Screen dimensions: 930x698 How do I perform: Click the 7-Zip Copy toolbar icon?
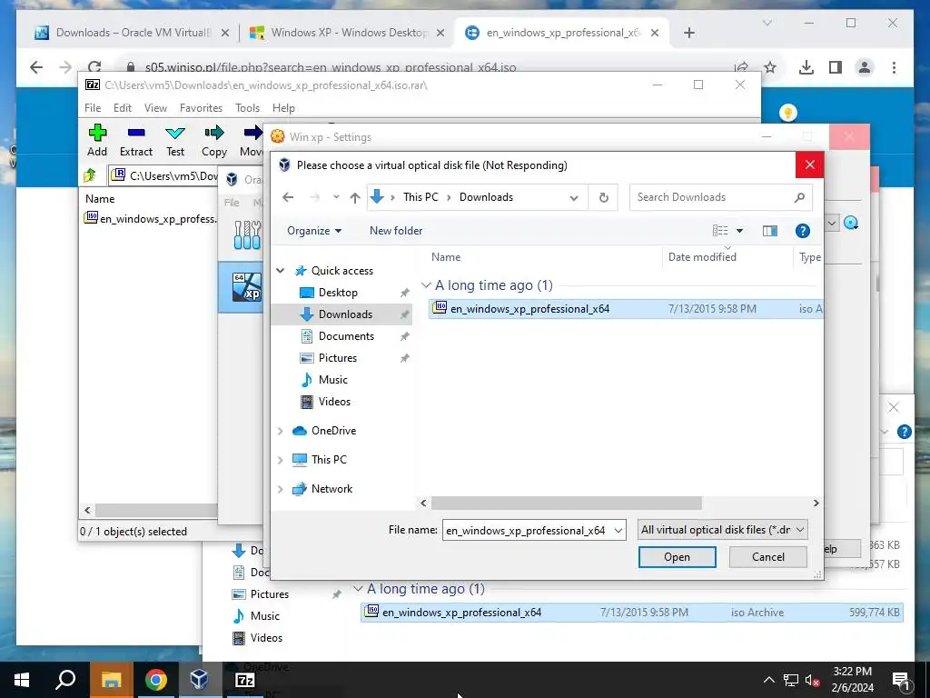(x=214, y=133)
